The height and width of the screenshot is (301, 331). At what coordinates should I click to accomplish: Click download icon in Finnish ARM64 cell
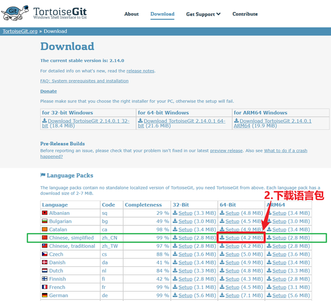[269, 278]
